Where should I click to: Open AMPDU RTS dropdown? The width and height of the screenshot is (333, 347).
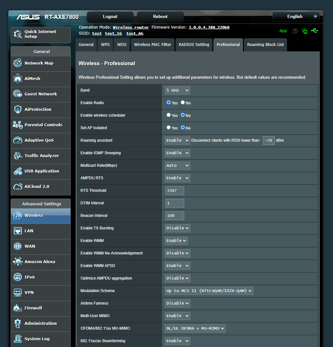177,178
